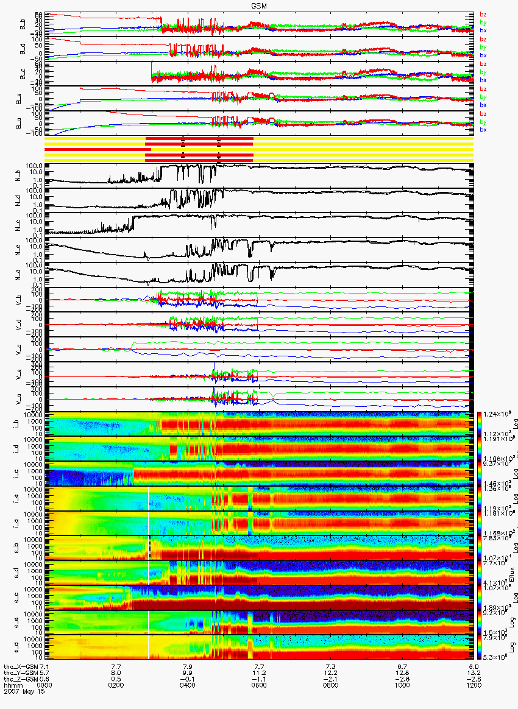
Task: Click the rainbow color bar beside the i_d spectrogram
Action: tap(479, 449)
